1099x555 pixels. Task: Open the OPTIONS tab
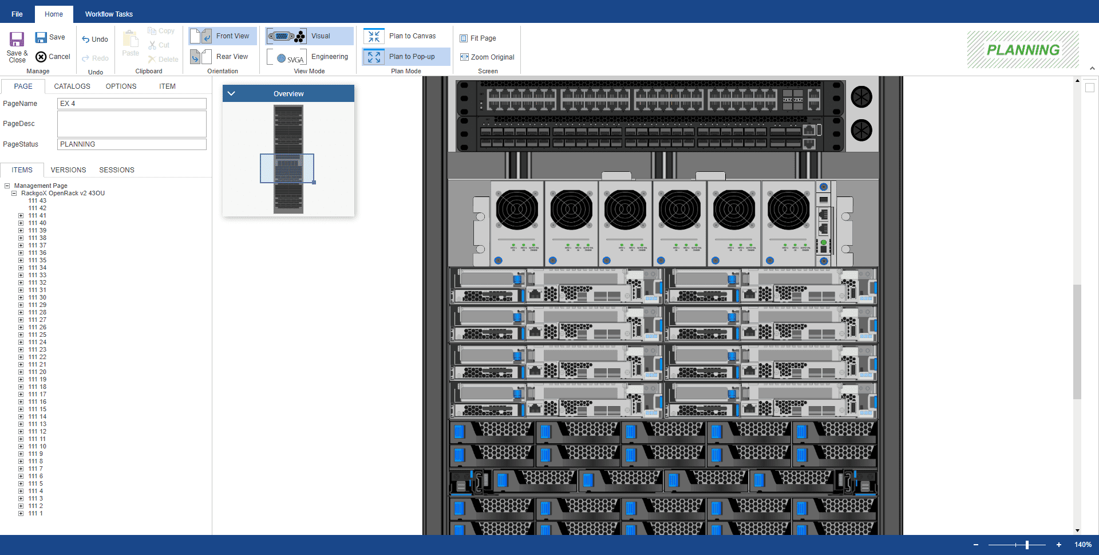click(x=121, y=86)
